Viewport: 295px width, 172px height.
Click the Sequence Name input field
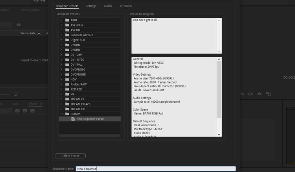coord(156,168)
